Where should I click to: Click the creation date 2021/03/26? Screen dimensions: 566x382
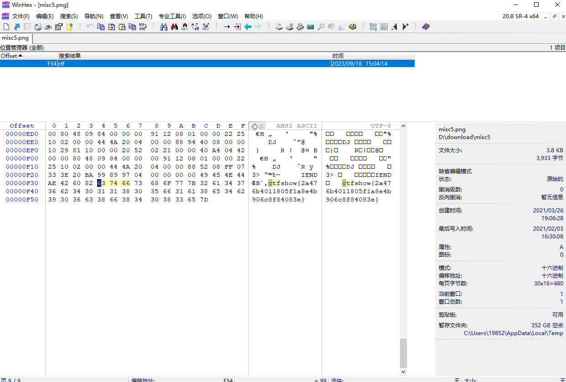[x=548, y=211]
